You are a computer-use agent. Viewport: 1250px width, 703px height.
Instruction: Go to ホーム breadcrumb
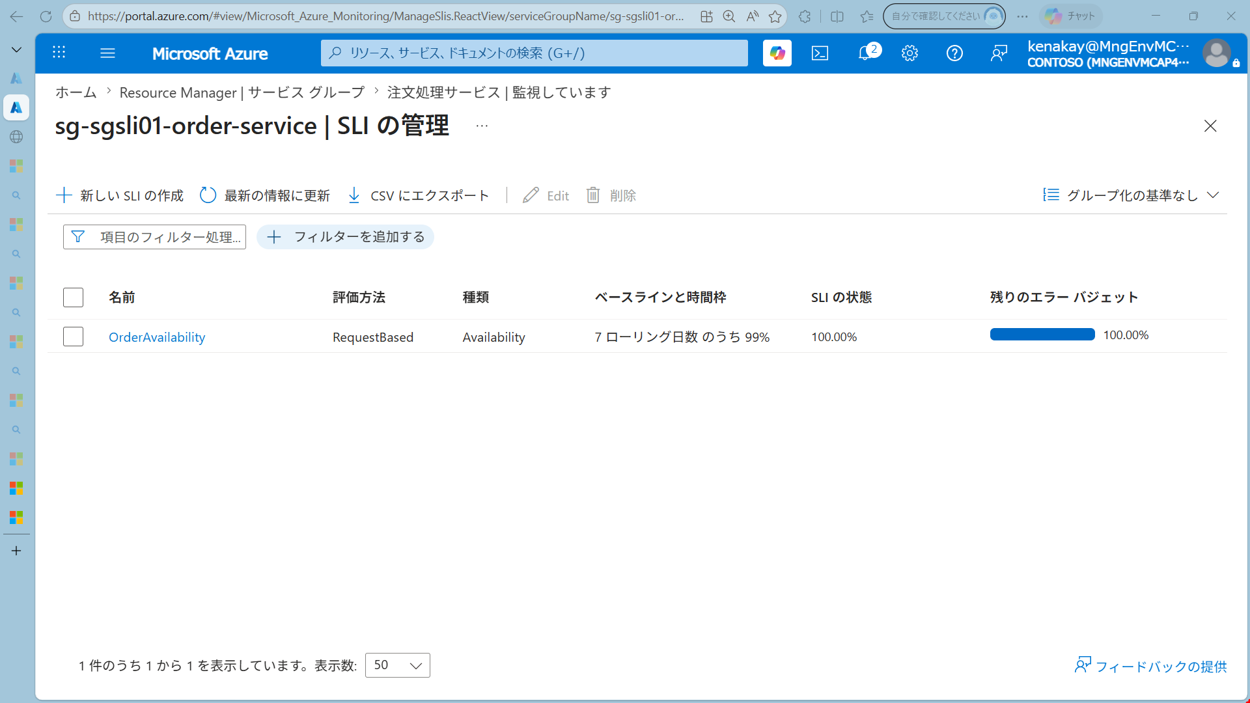coord(76,92)
